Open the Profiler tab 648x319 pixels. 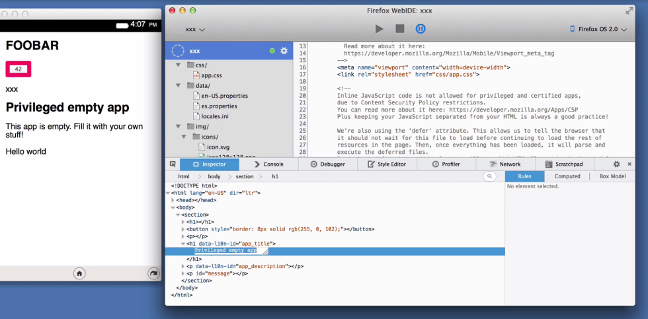click(446, 164)
